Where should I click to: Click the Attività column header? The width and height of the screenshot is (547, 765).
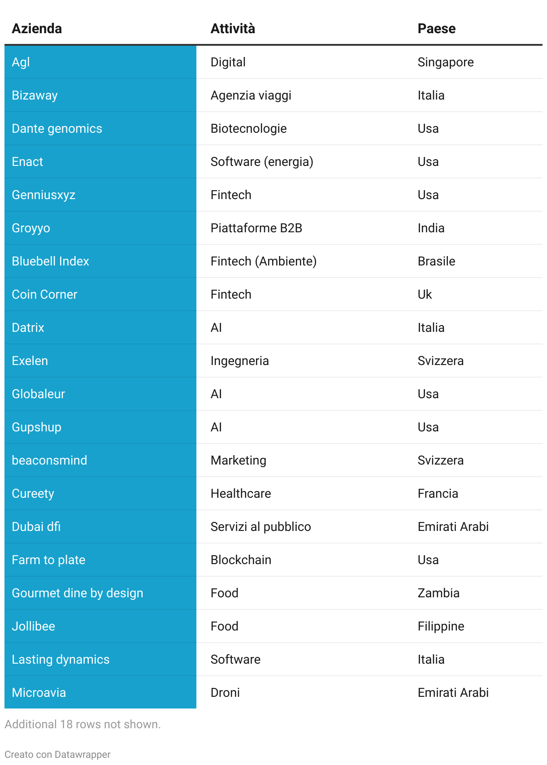(233, 29)
